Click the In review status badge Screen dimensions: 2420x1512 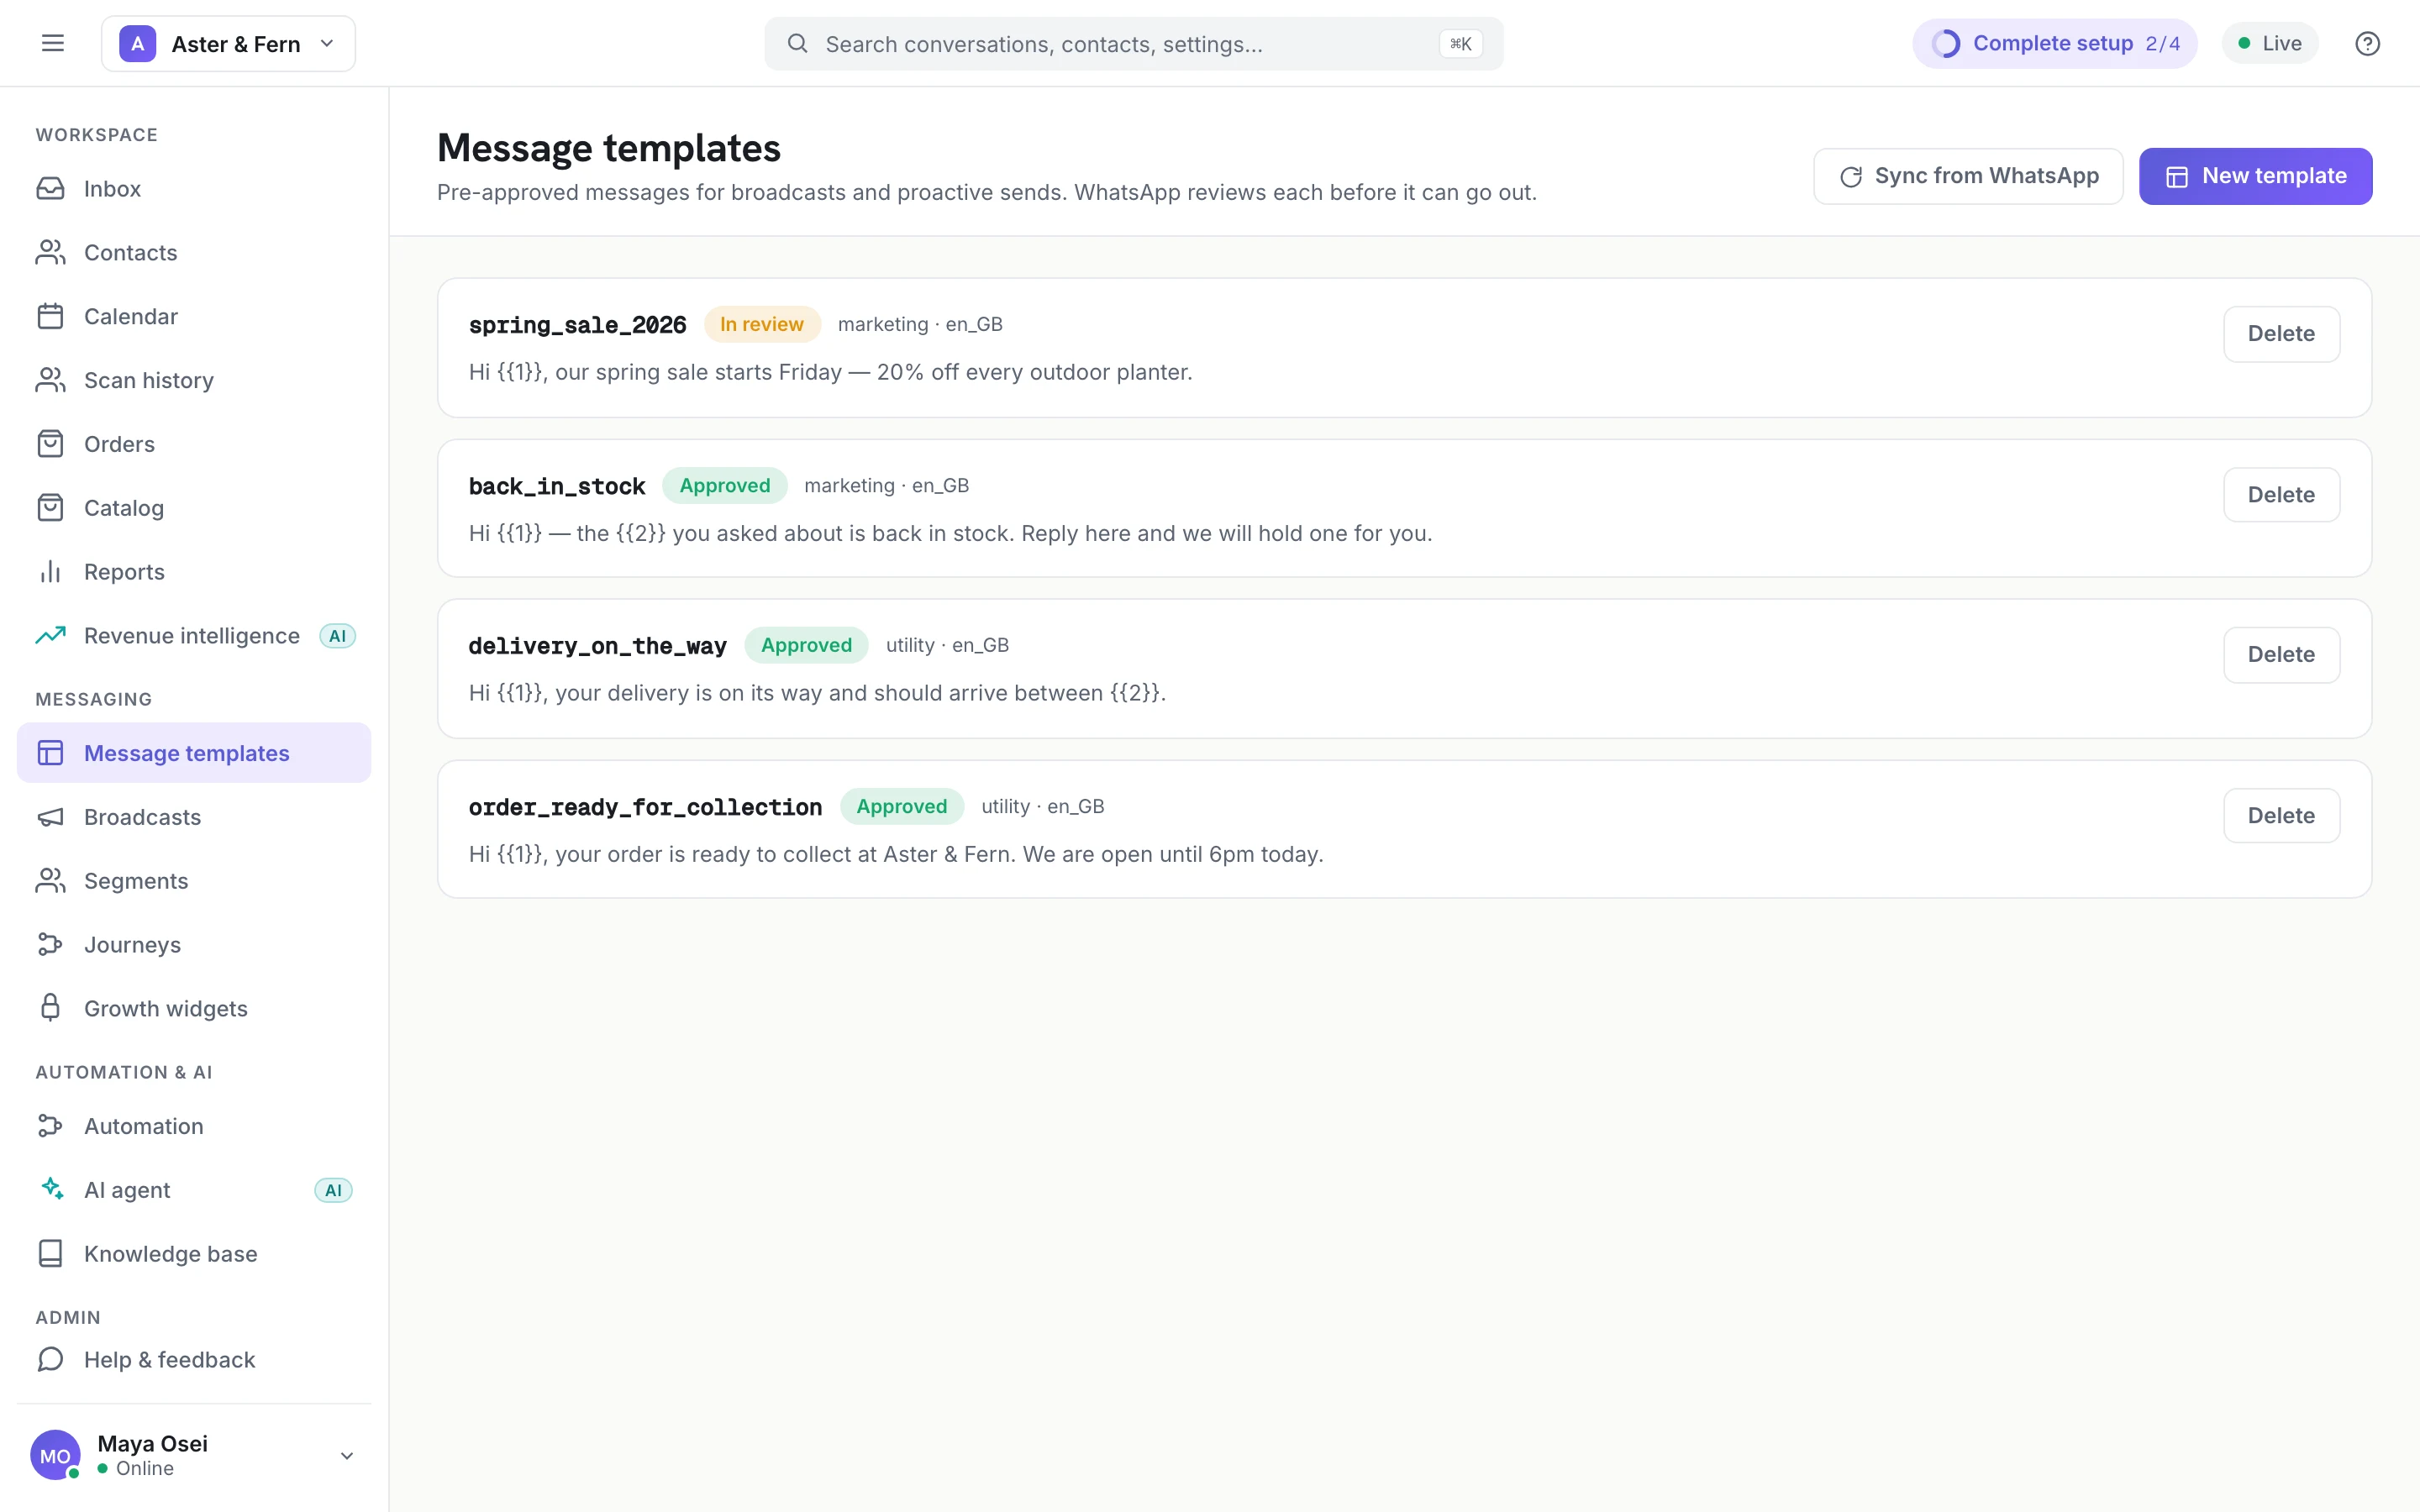coord(761,324)
